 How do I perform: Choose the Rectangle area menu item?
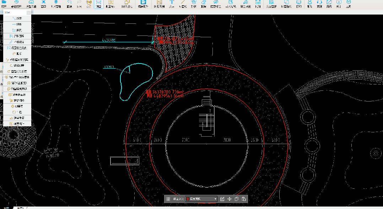pyautogui.click(x=17, y=36)
